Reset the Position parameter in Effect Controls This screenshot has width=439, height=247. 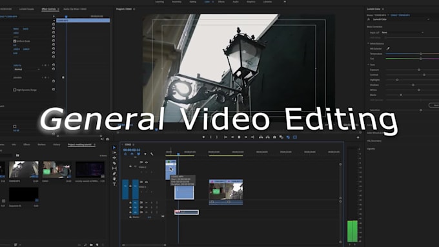(54, 28)
